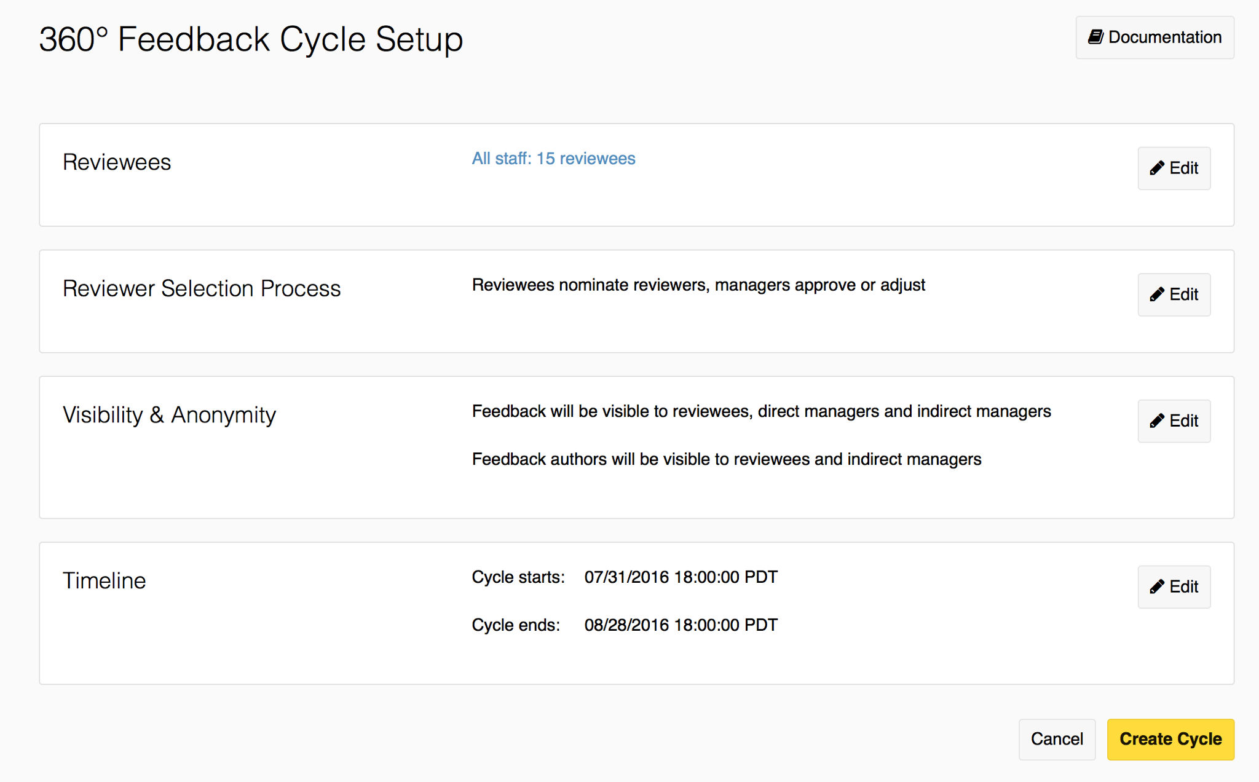The height and width of the screenshot is (782, 1259).
Task: Click pencil icon in Visibility & Anonymity Edit
Action: [x=1157, y=421]
